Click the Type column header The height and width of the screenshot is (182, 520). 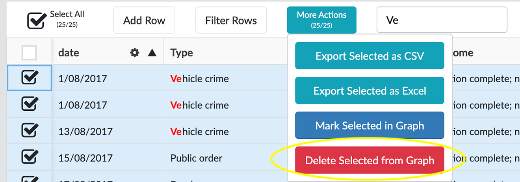pyautogui.click(x=182, y=53)
